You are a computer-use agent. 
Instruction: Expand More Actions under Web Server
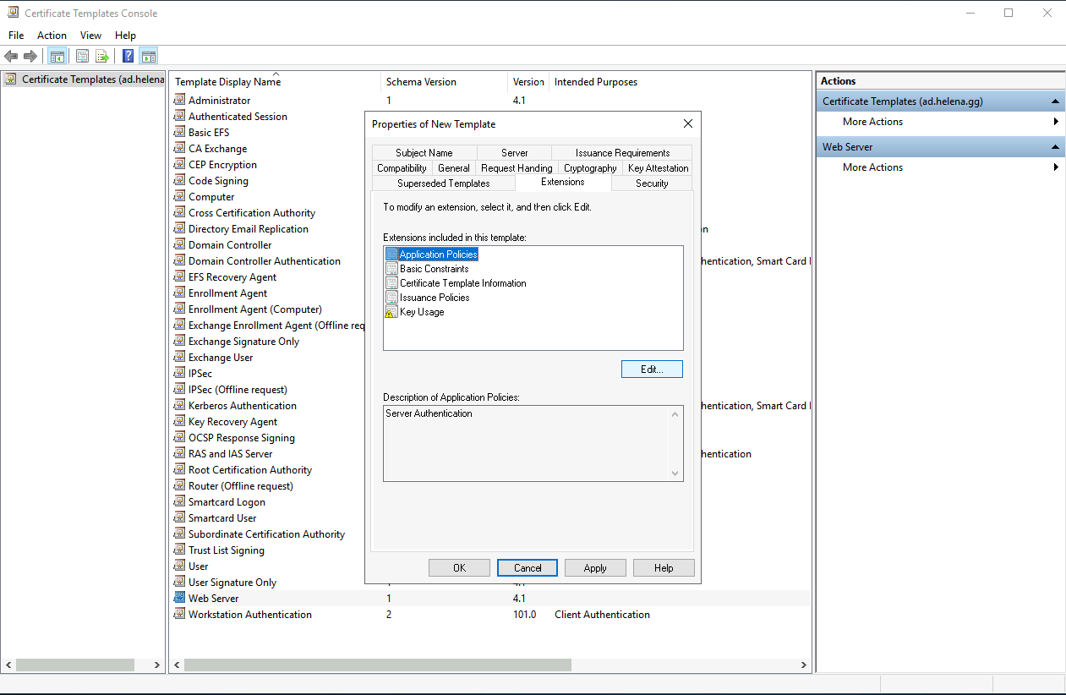click(872, 167)
